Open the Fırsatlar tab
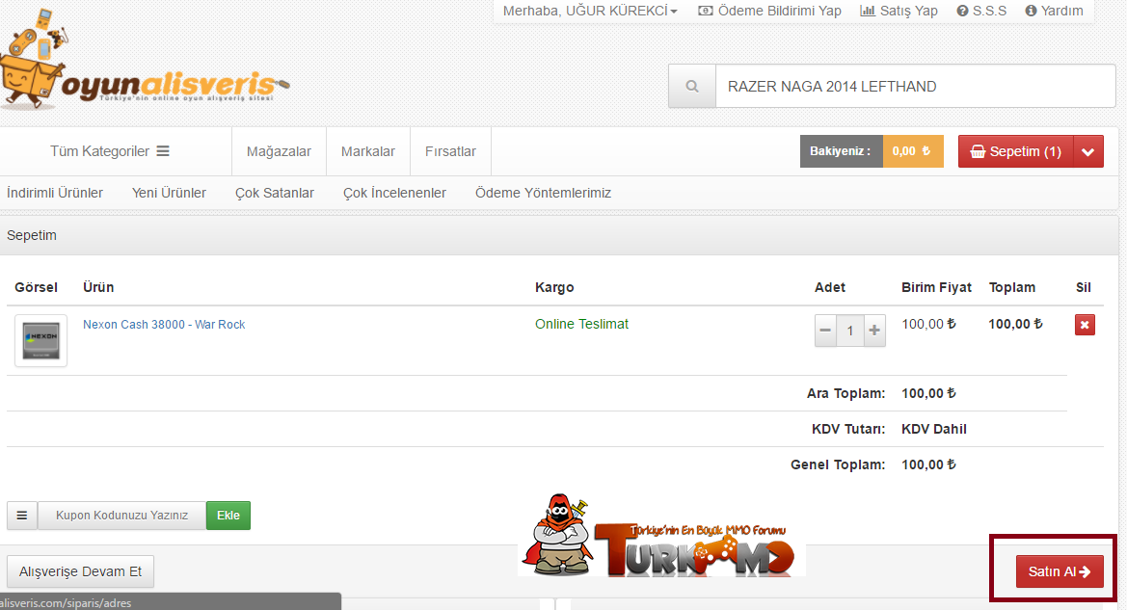The image size is (1127, 610). (x=450, y=151)
